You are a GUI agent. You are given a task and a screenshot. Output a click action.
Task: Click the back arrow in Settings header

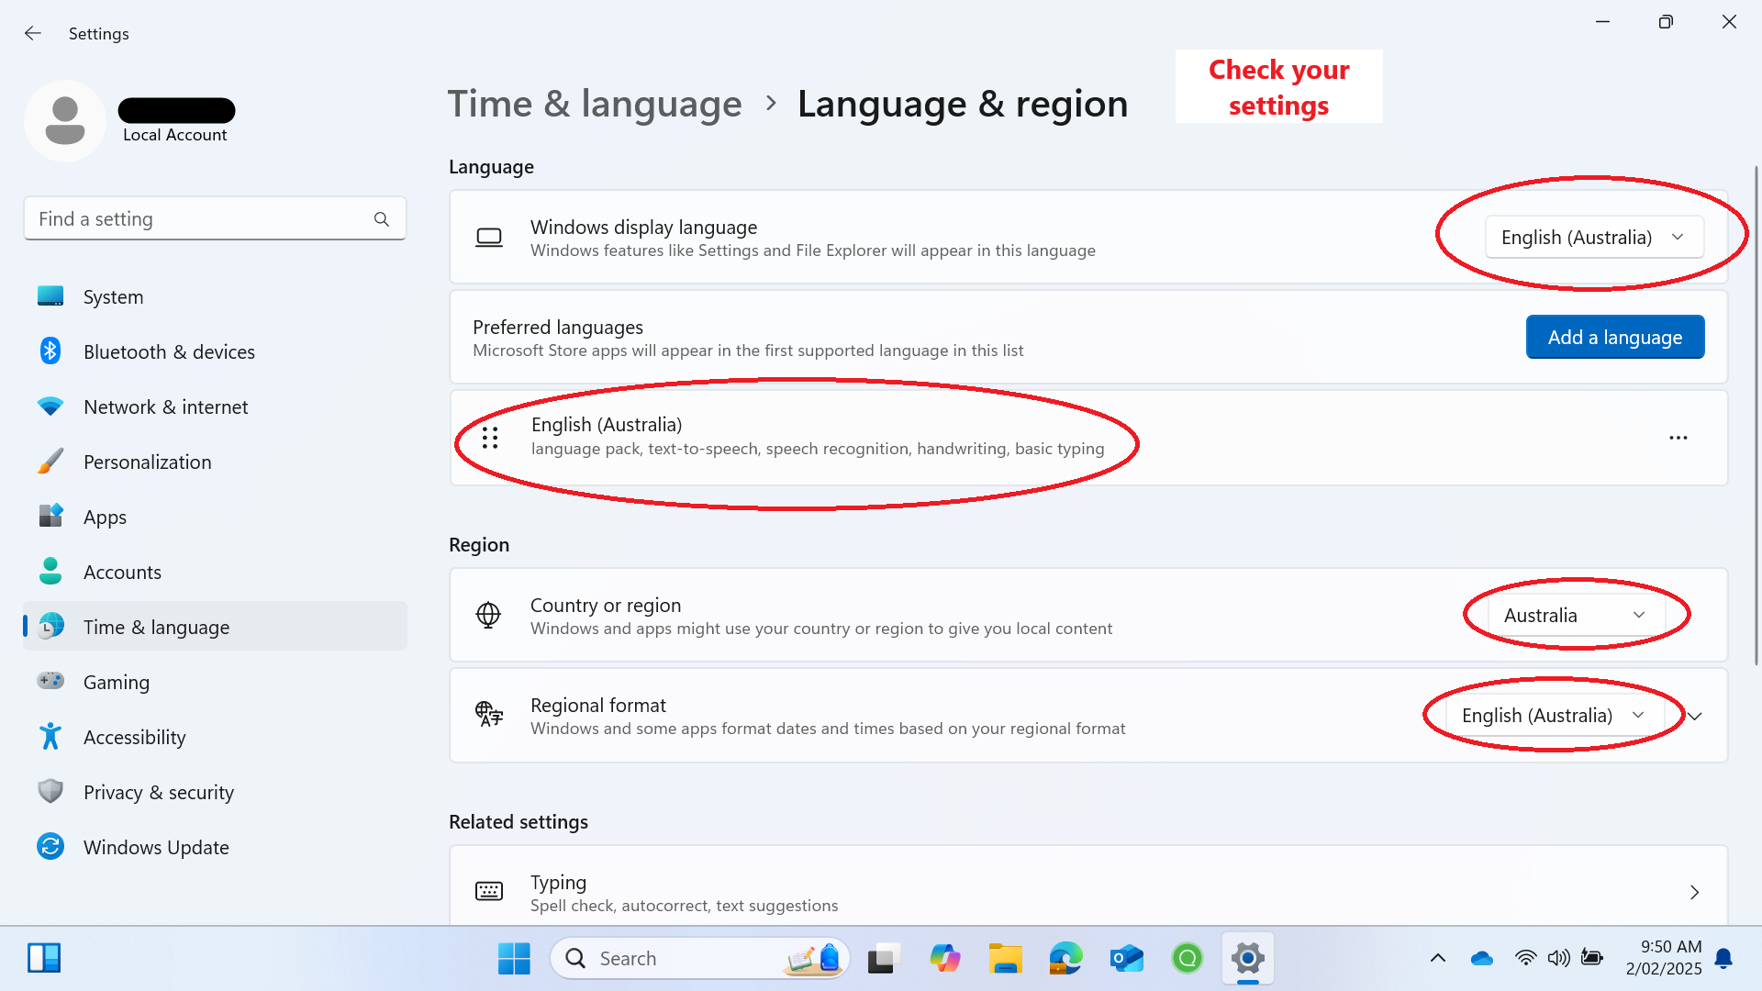tap(33, 34)
